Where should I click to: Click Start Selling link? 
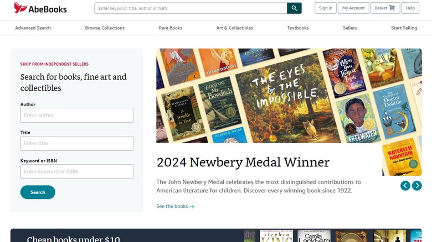[x=404, y=28]
